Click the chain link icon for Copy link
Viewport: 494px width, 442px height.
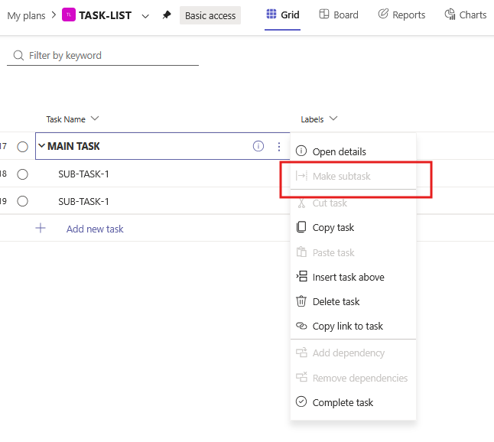click(x=301, y=326)
